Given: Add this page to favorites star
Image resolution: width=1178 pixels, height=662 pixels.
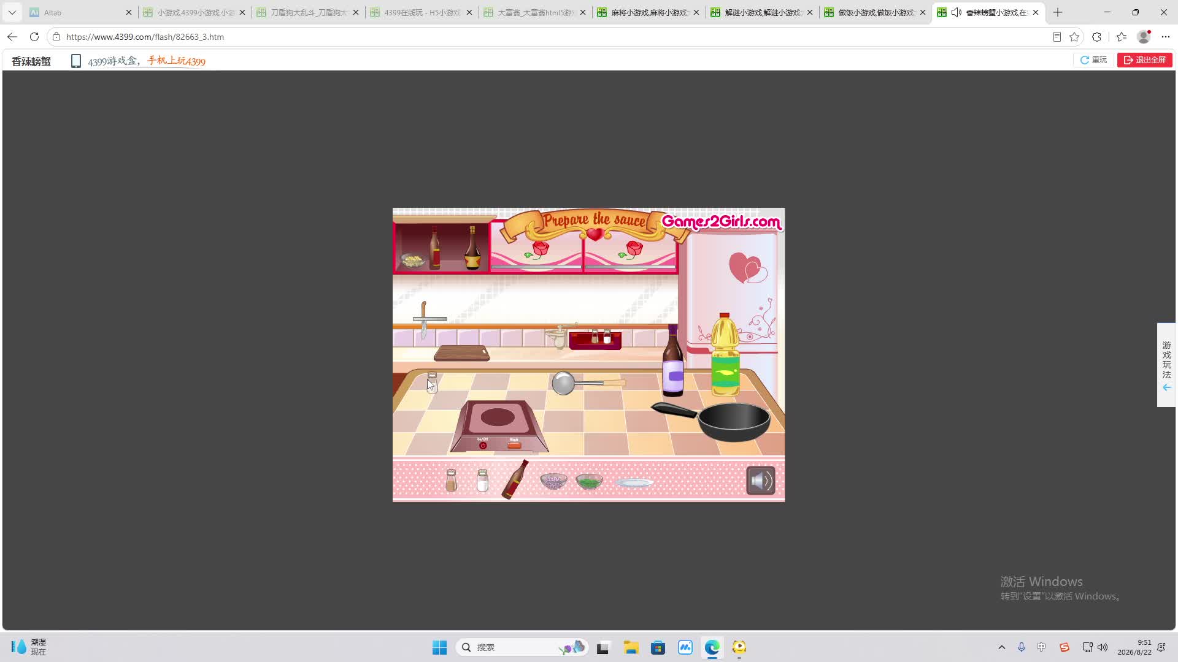Looking at the screenshot, I should (1074, 37).
